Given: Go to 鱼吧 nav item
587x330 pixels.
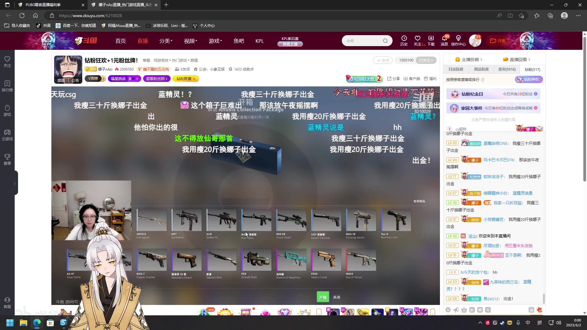Looking at the screenshot, I should coord(239,41).
